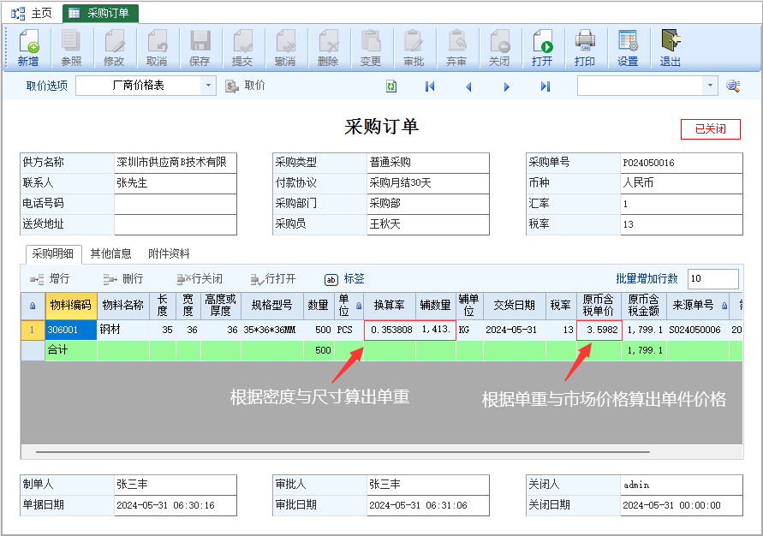763x536 pixels.
Task: Click the 付款协议 采购月结30天 field
Action: 427,183
